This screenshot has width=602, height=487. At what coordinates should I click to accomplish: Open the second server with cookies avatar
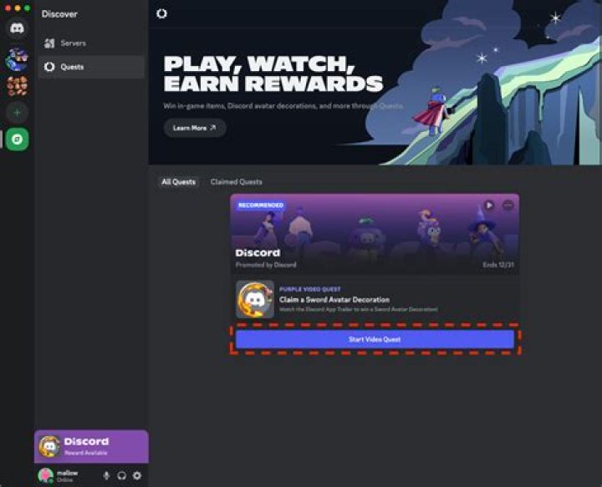(x=17, y=86)
